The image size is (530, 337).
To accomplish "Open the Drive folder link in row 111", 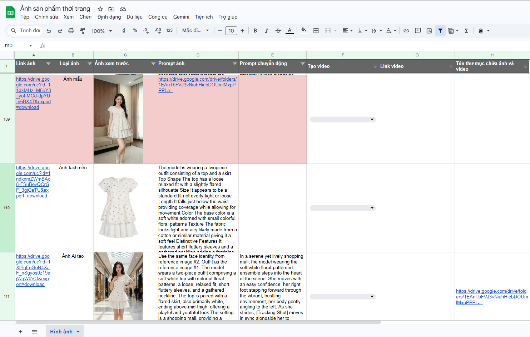I will [491, 297].
